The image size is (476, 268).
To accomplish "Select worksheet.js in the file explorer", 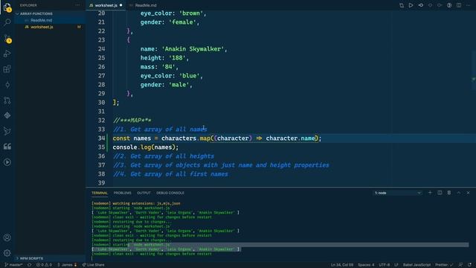I will (x=42, y=27).
